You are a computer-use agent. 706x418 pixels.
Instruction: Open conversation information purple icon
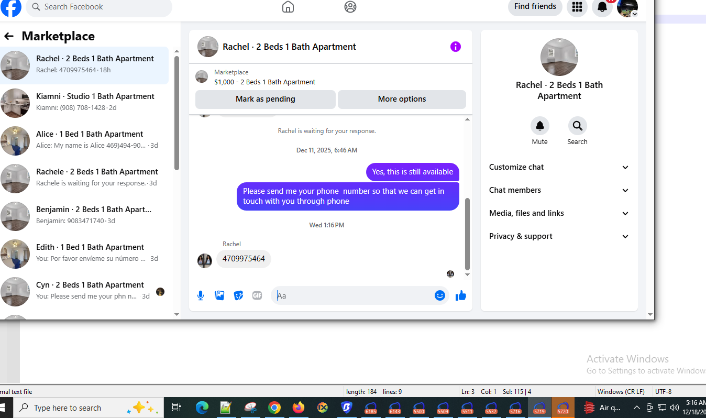pyautogui.click(x=456, y=47)
